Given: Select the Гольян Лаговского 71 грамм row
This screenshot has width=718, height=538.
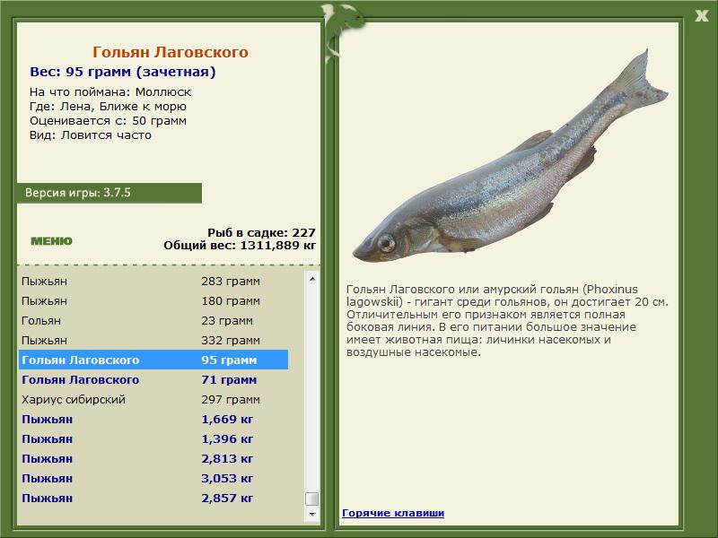Looking at the screenshot, I should click(x=153, y=379).
